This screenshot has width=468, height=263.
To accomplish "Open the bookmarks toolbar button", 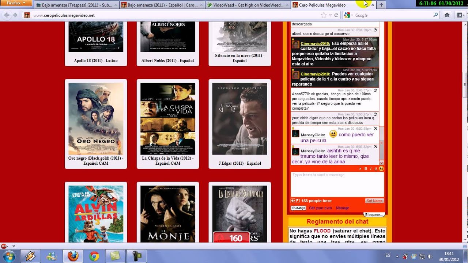I will pos(460,15).
